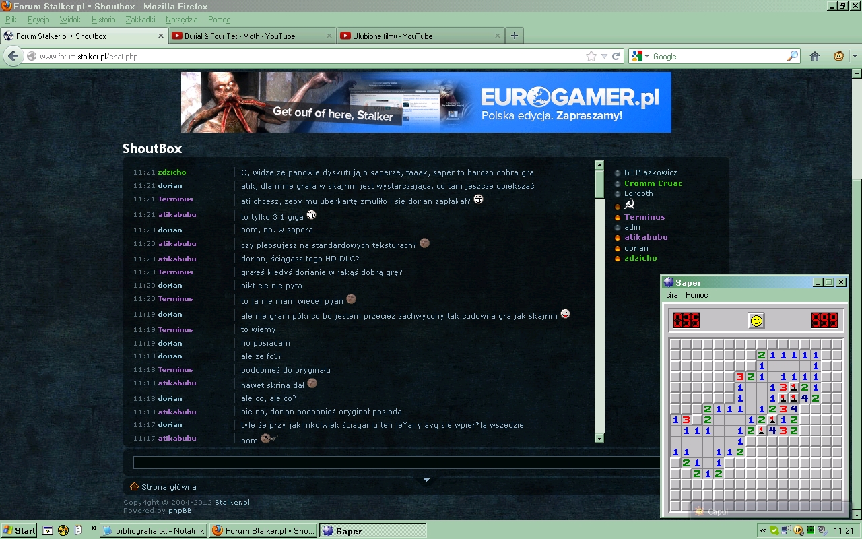This screenshot has width=862, height=539.
Task: Click the green shield tray icon
Action: pos(774,530)
